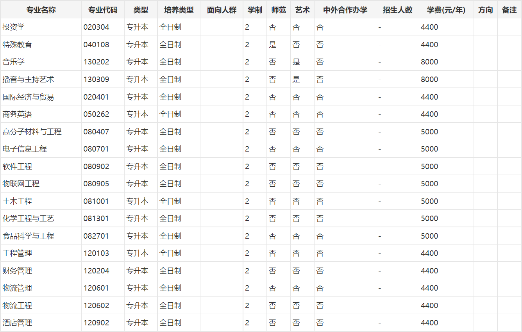Click the 中外合作办学 column header
This screenshot has width=522, height=332.
pos(345,10)
